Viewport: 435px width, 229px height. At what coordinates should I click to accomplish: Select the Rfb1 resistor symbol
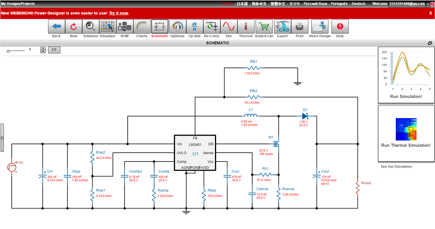[254, 68]
